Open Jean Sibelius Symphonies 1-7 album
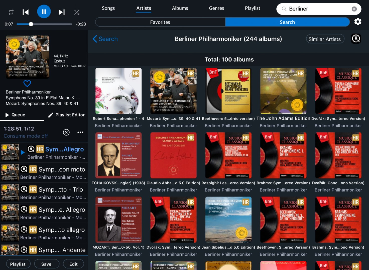 click(228, 220)
